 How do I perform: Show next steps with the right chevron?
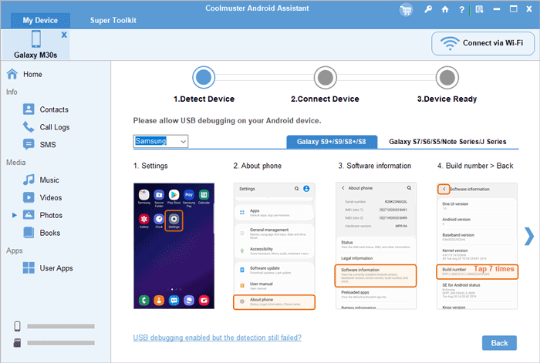click(528, 235)
